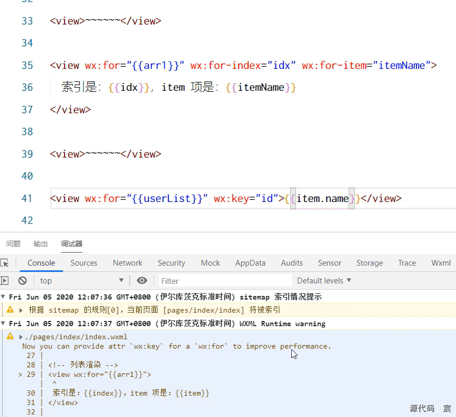
Task: Open the Audits tab
Action: [x=292, y=263]
